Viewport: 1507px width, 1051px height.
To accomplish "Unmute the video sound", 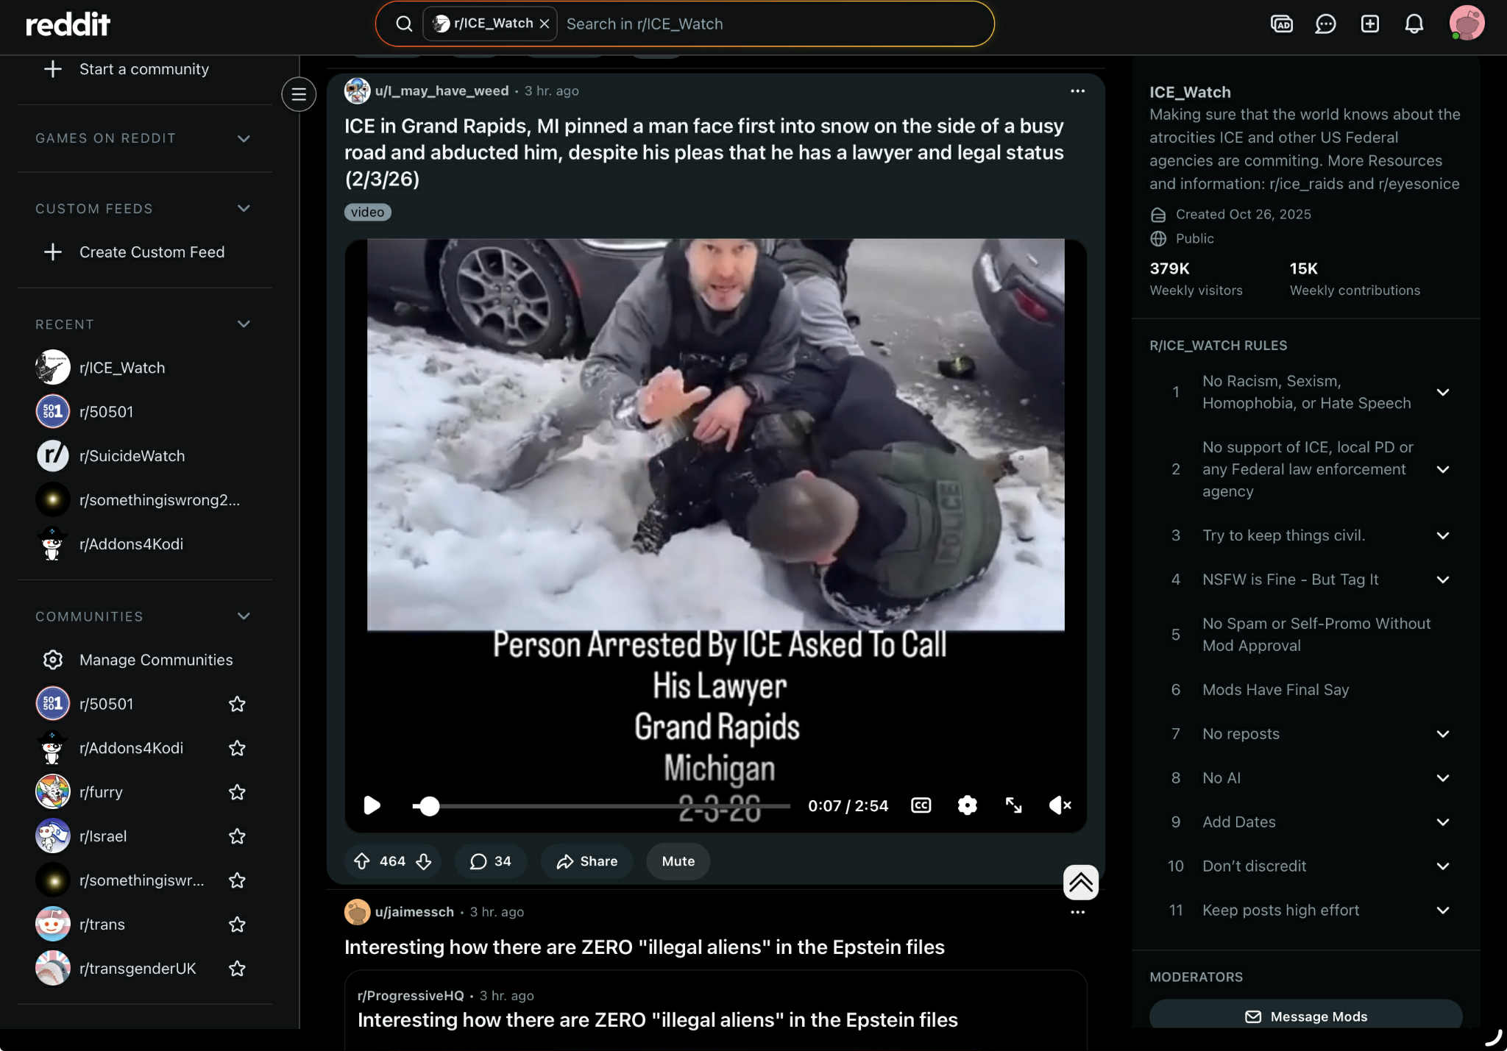I will pyautogui.click(x=1060, y=805).
